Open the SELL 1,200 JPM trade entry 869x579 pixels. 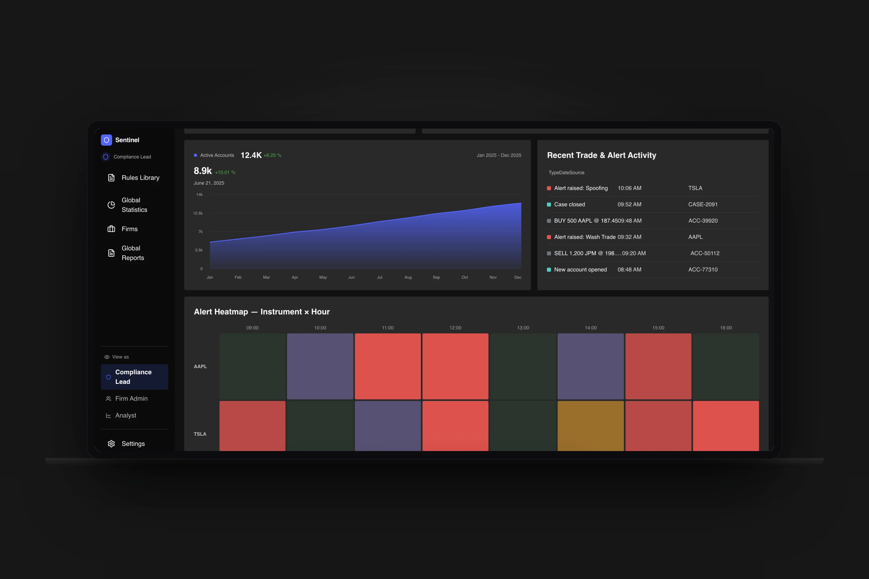[x=653, y=253]
